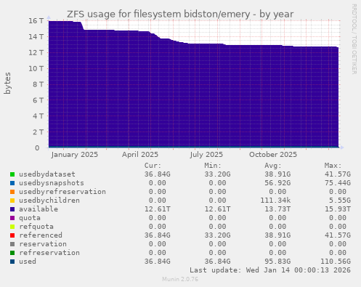Click usedbysnapshots Max value 75.44G
The image size is (361, 287).
pyautogui.click(x=338, y=183)
